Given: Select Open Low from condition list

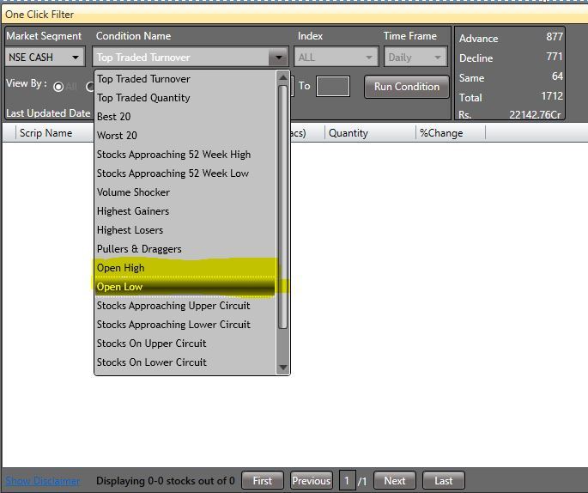Looking at the screenshot, I should (120, 287).
